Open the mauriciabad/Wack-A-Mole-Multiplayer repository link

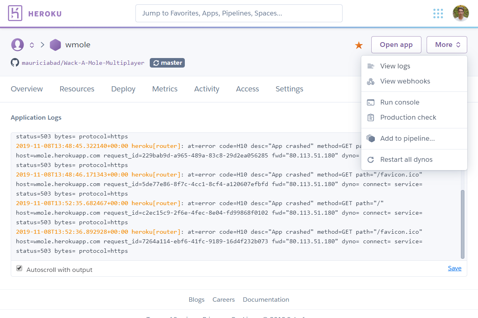tap(83, 63)
